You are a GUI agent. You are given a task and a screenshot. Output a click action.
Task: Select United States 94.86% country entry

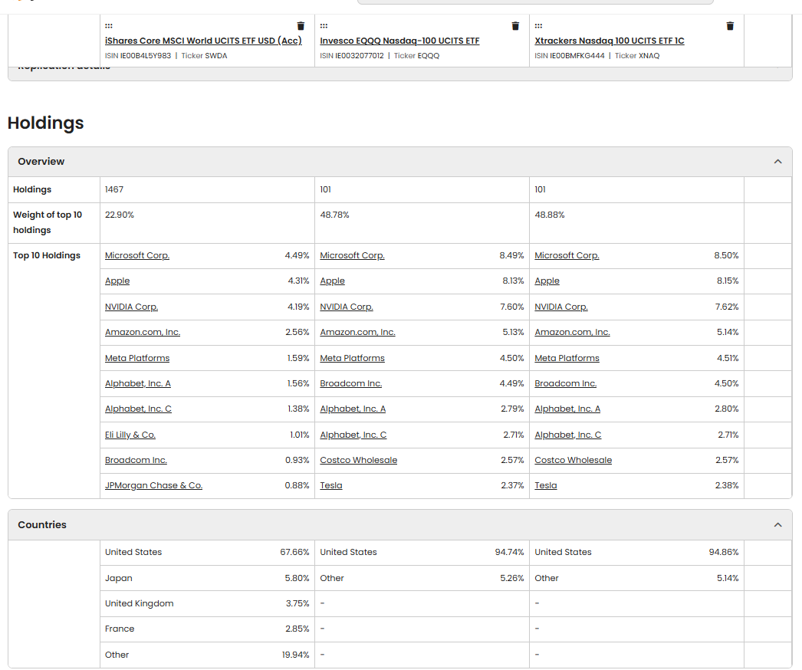[637, 553]
